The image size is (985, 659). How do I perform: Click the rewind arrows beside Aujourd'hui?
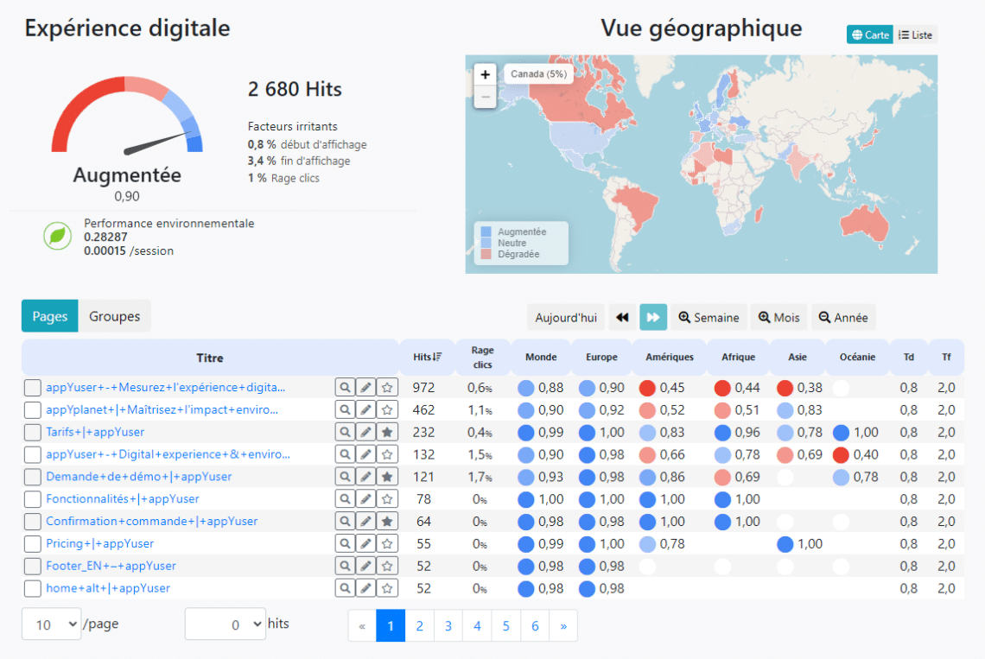622,317
